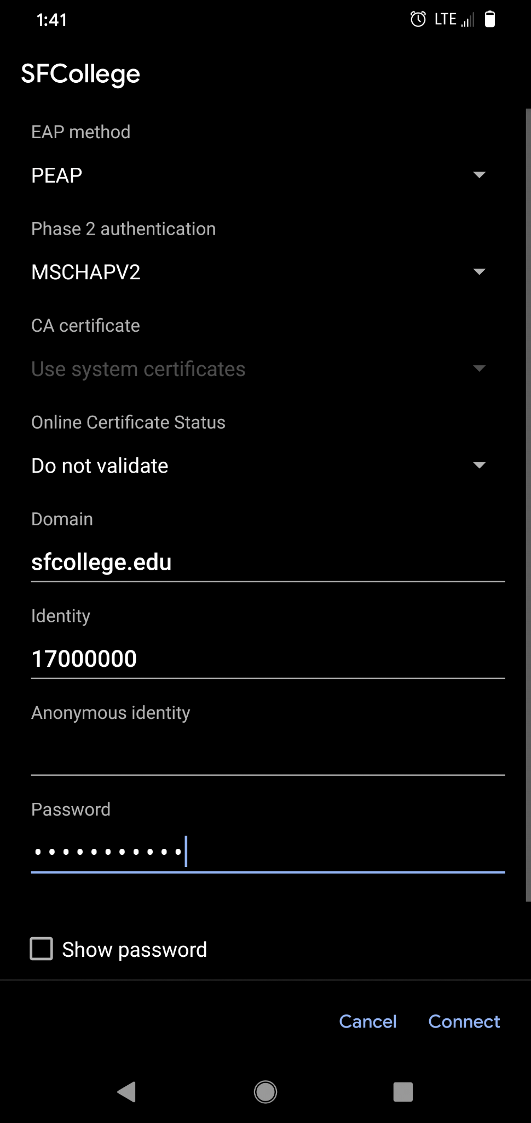
Task: Expand Phase 2 authentication MSCHAPV2 dropdown
Action: pyautogui.click(x=257, y=272)
